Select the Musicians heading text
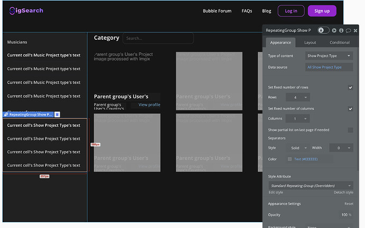Screen dimensions: 365x228 17,42
